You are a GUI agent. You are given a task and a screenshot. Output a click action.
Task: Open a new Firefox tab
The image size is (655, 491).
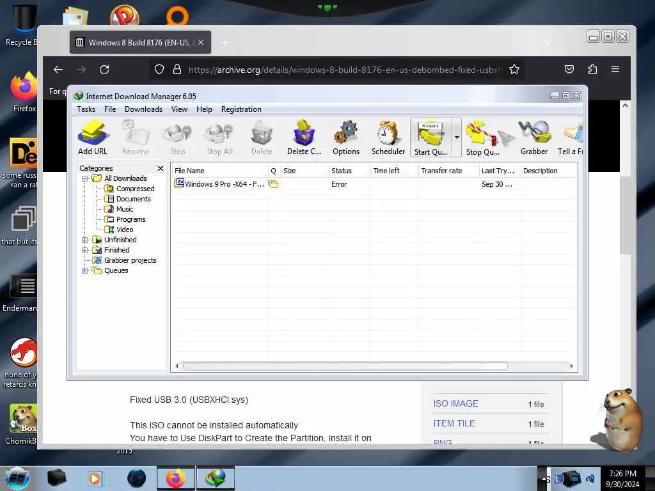click(225, 43)
